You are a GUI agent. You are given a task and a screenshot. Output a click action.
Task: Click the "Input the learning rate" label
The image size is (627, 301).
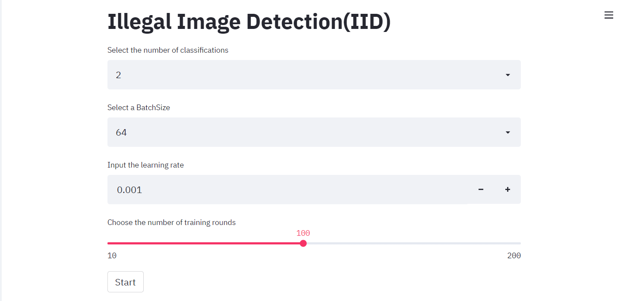point(145,165)
